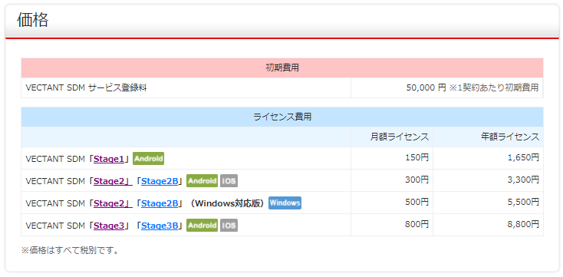Open Stage2 link in the Windows対応版 row
Viewport: 563px width, 277px height.
coord(113,203)
